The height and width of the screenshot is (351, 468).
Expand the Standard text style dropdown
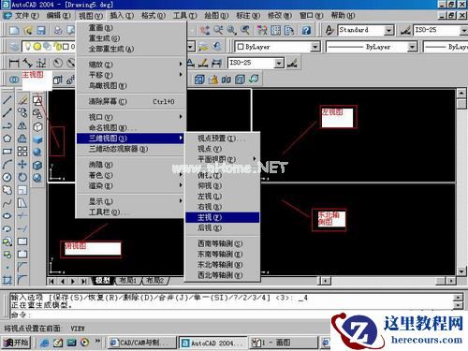388,30
